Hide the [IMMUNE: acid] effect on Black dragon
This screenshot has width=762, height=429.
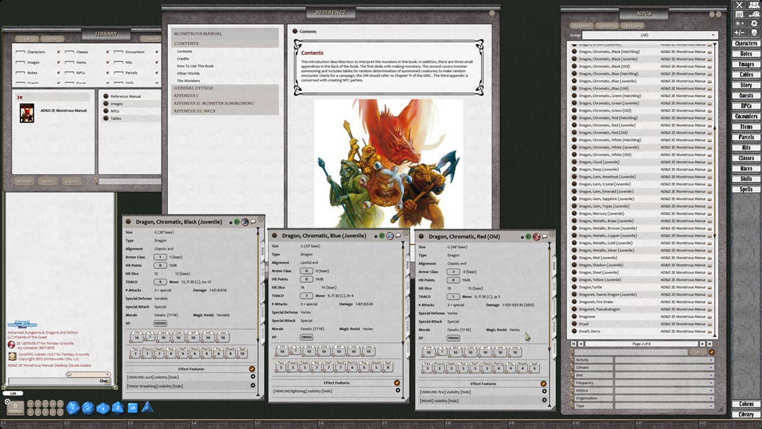(x=174, y=377)
